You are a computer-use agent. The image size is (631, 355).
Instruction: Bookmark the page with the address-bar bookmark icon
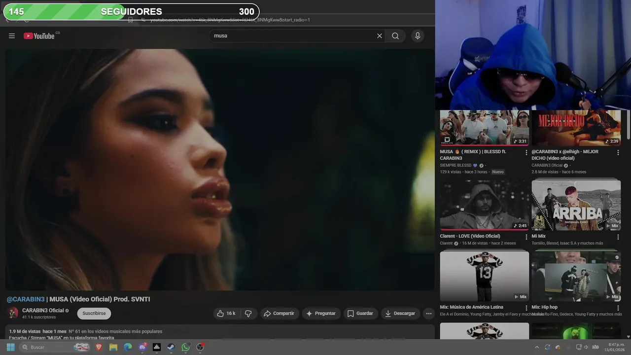tap(131, 20)
